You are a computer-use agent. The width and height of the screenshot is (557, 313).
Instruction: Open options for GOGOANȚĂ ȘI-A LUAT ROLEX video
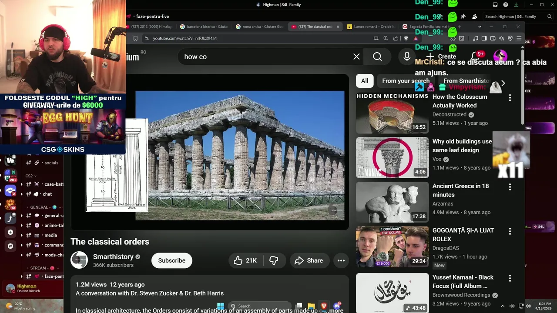pos(510,231)
